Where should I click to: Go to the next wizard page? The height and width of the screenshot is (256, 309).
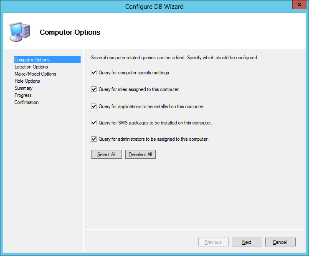(247, 242)
